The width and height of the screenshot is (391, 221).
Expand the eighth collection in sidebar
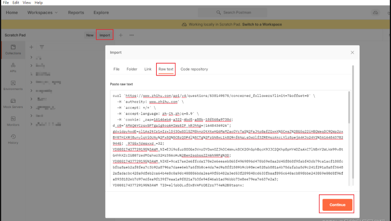31,115
